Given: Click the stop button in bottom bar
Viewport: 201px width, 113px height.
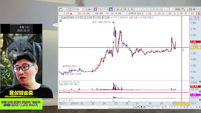Looking at the screenshot, I should 141,107.
